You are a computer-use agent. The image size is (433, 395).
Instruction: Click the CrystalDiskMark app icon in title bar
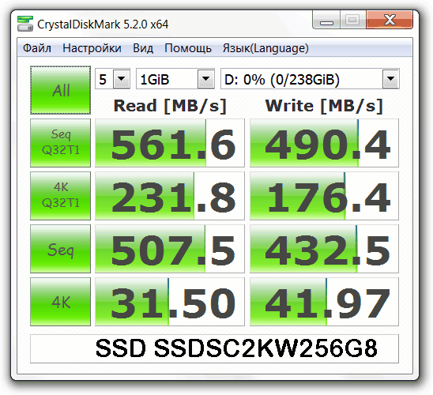24,24
